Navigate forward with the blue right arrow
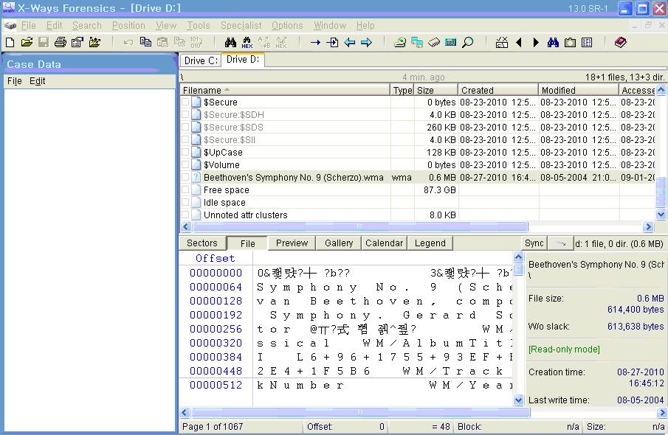The height and width of the screenshot is (435, 668). click(366, 42)
